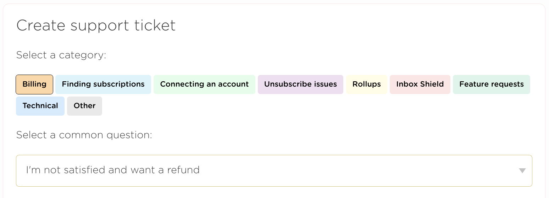Pick the pink-colored category chip
The image size is (549, 198).
[x=420, y=85]
